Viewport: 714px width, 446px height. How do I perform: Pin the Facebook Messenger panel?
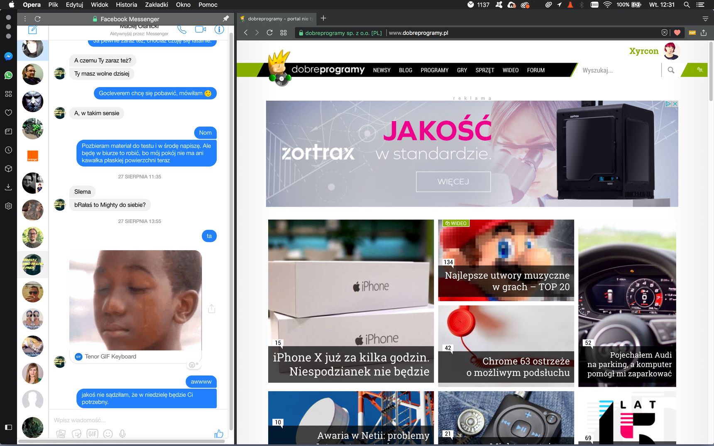(x=226, y=19)
